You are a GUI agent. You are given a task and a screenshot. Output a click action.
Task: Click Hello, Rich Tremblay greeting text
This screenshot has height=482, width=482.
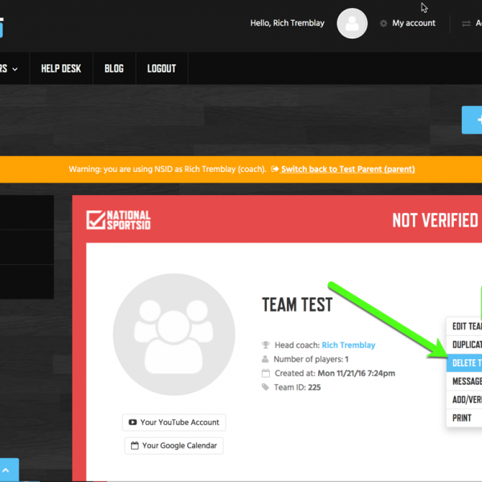pyautogui.click(x=287, y=23)
